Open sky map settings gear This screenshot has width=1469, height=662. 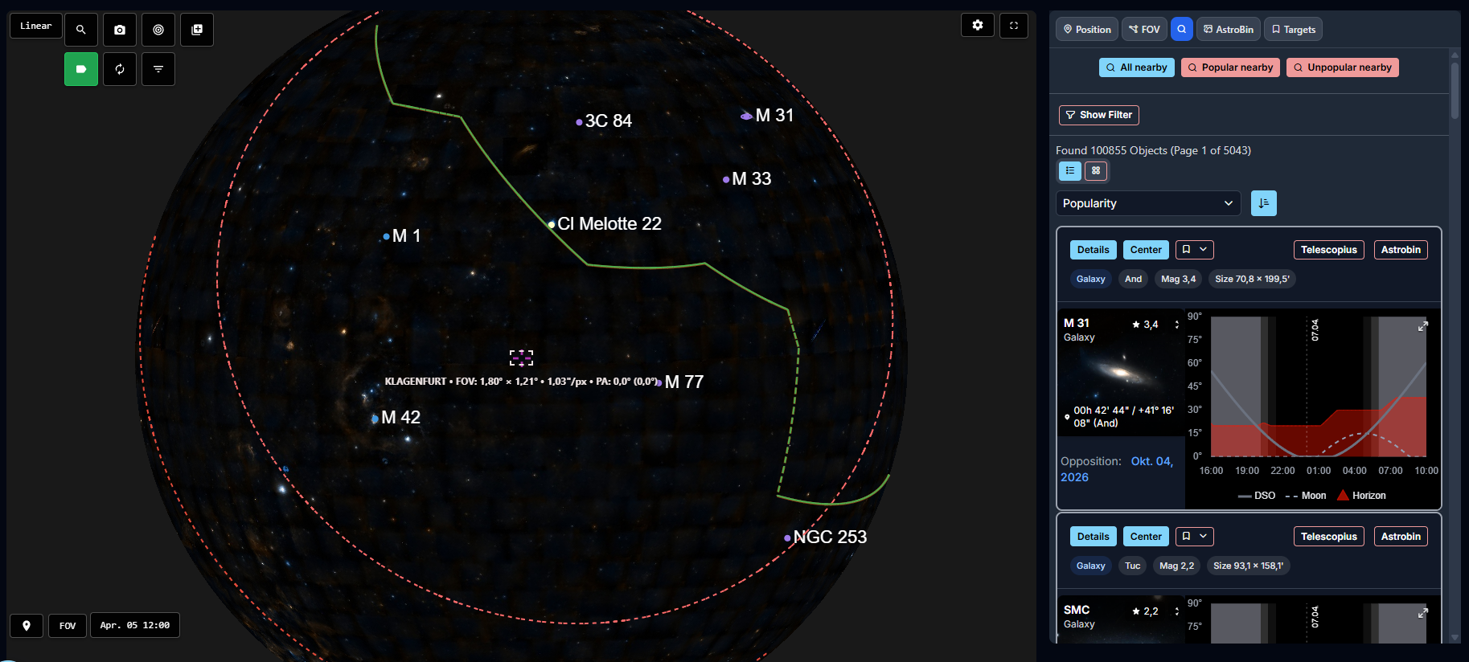pos(978,25)
